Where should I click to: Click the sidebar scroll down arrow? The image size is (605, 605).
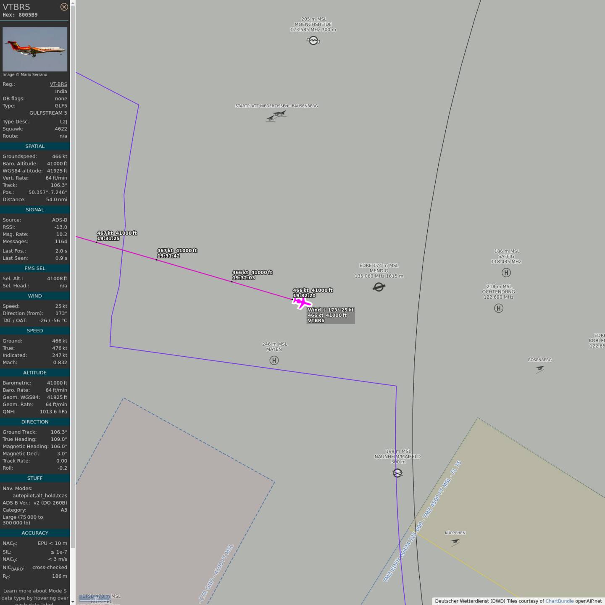73,602
